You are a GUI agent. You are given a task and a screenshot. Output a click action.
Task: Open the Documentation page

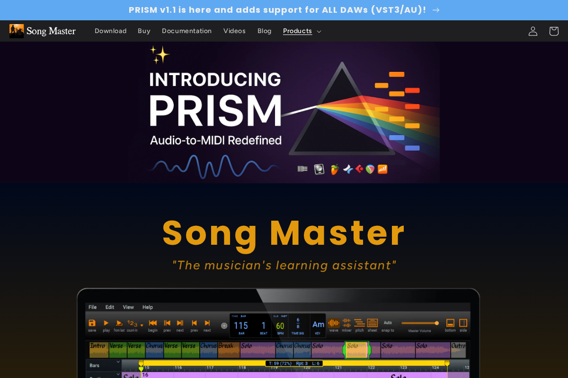186,31
